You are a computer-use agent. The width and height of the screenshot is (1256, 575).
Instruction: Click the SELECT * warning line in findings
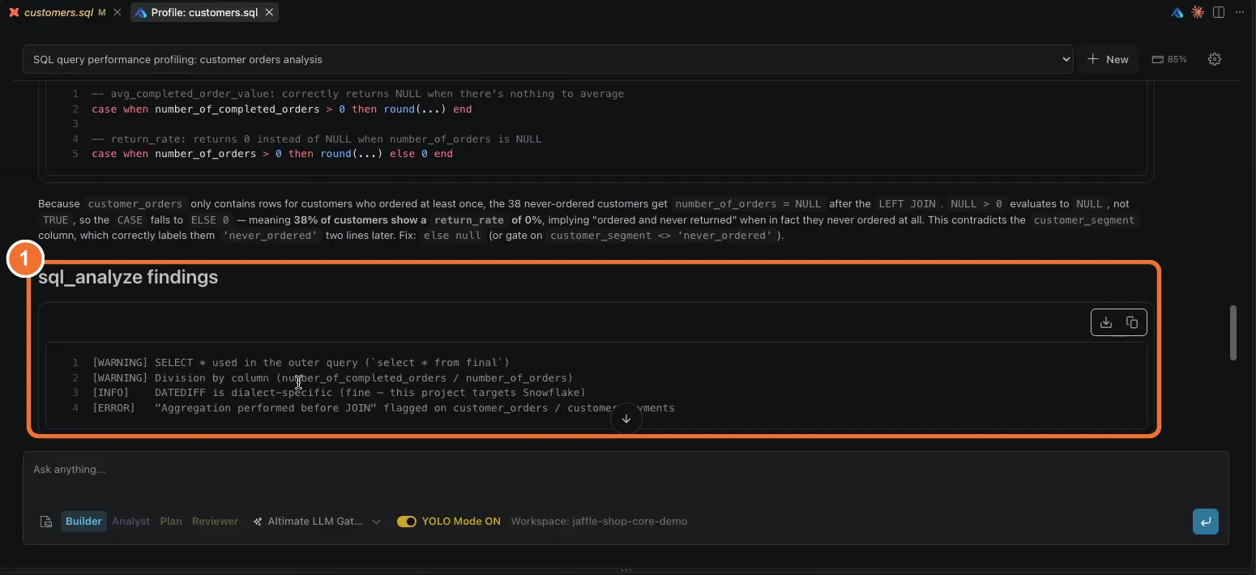pyautogui.click(x=301, y=363)
